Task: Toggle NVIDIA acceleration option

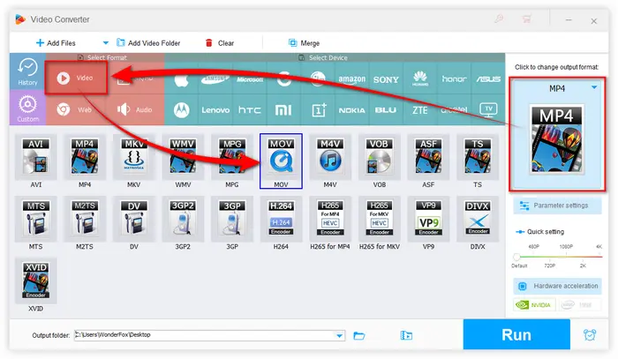Action: [x=534, y=304]
